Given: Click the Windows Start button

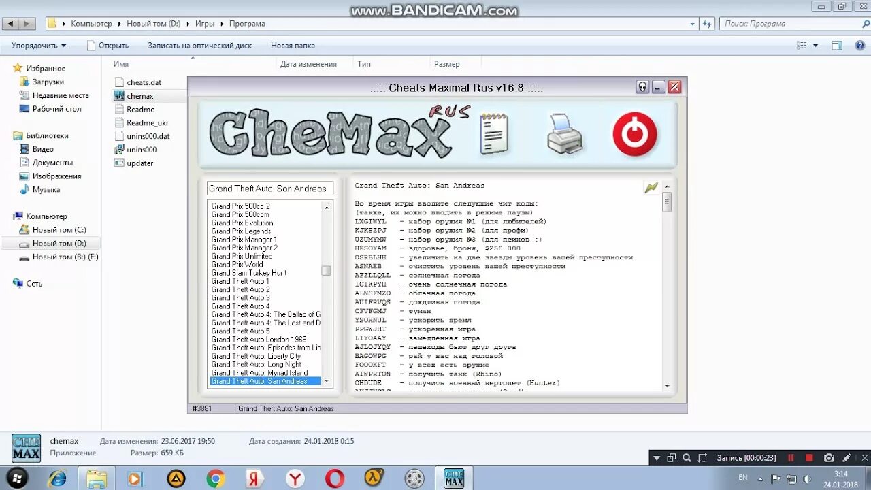Looking at the screenshot, I should (18, 478).
